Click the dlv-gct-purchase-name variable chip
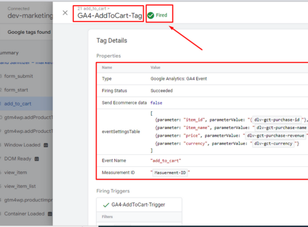This screenshot has width=308, height=227. click(x=281, y=128)
